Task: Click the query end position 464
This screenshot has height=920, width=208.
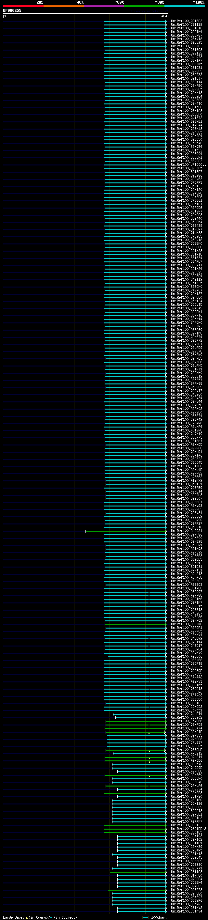Action: click(x=164, y=16)
